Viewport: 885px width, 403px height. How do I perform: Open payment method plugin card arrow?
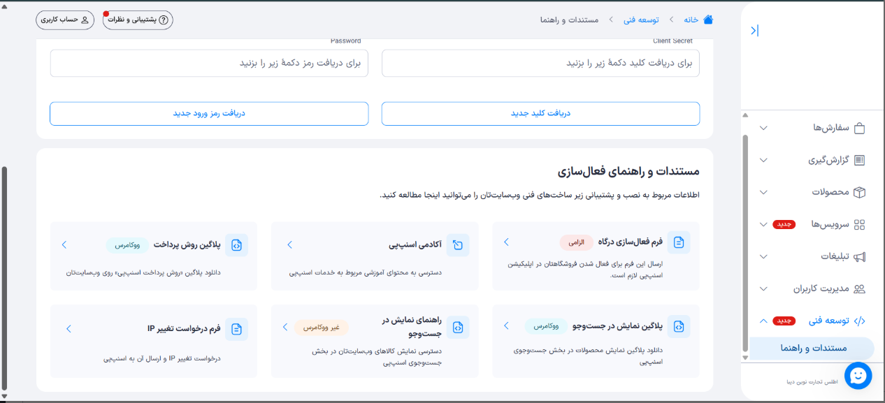click(x=64, y=244)
